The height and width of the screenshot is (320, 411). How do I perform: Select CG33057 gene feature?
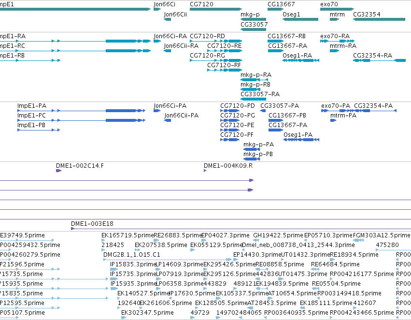(x=253, y=29)
